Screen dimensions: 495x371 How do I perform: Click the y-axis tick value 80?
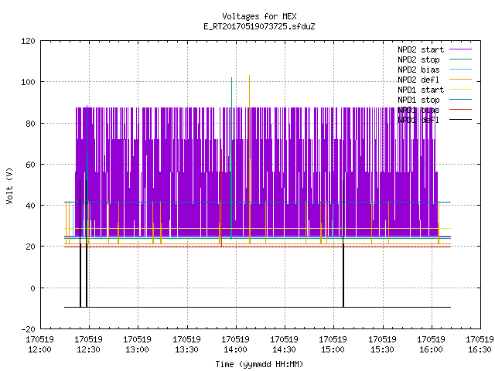click(x=30, y=124)
